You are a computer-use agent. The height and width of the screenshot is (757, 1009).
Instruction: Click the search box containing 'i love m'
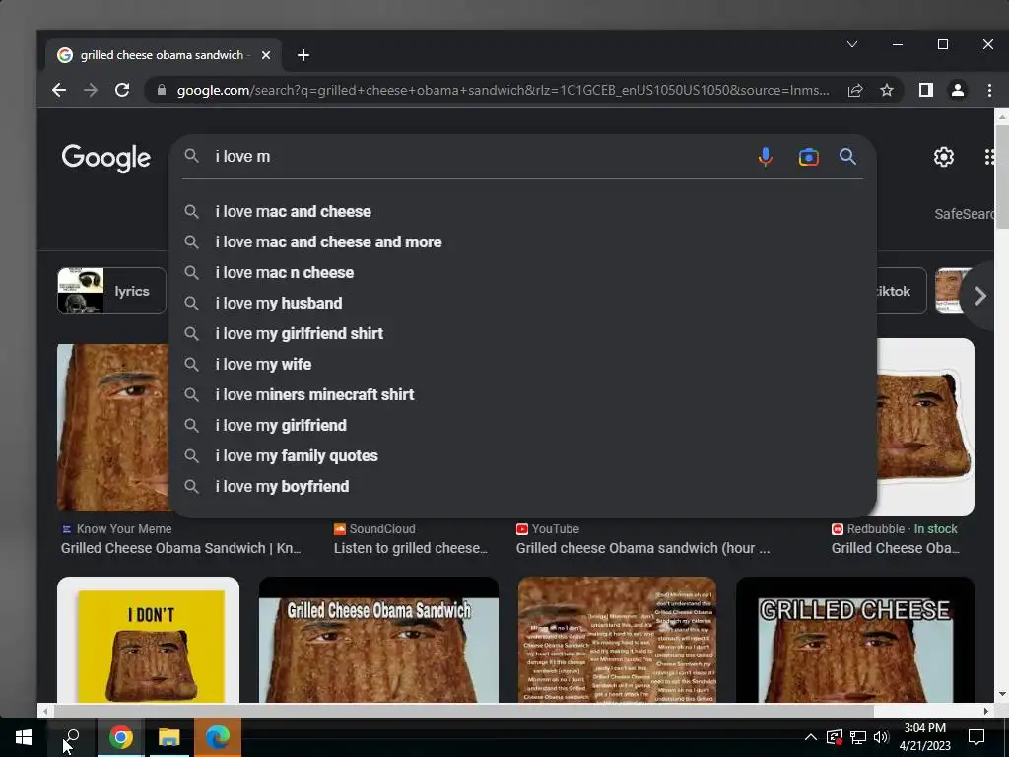point(476,157)
